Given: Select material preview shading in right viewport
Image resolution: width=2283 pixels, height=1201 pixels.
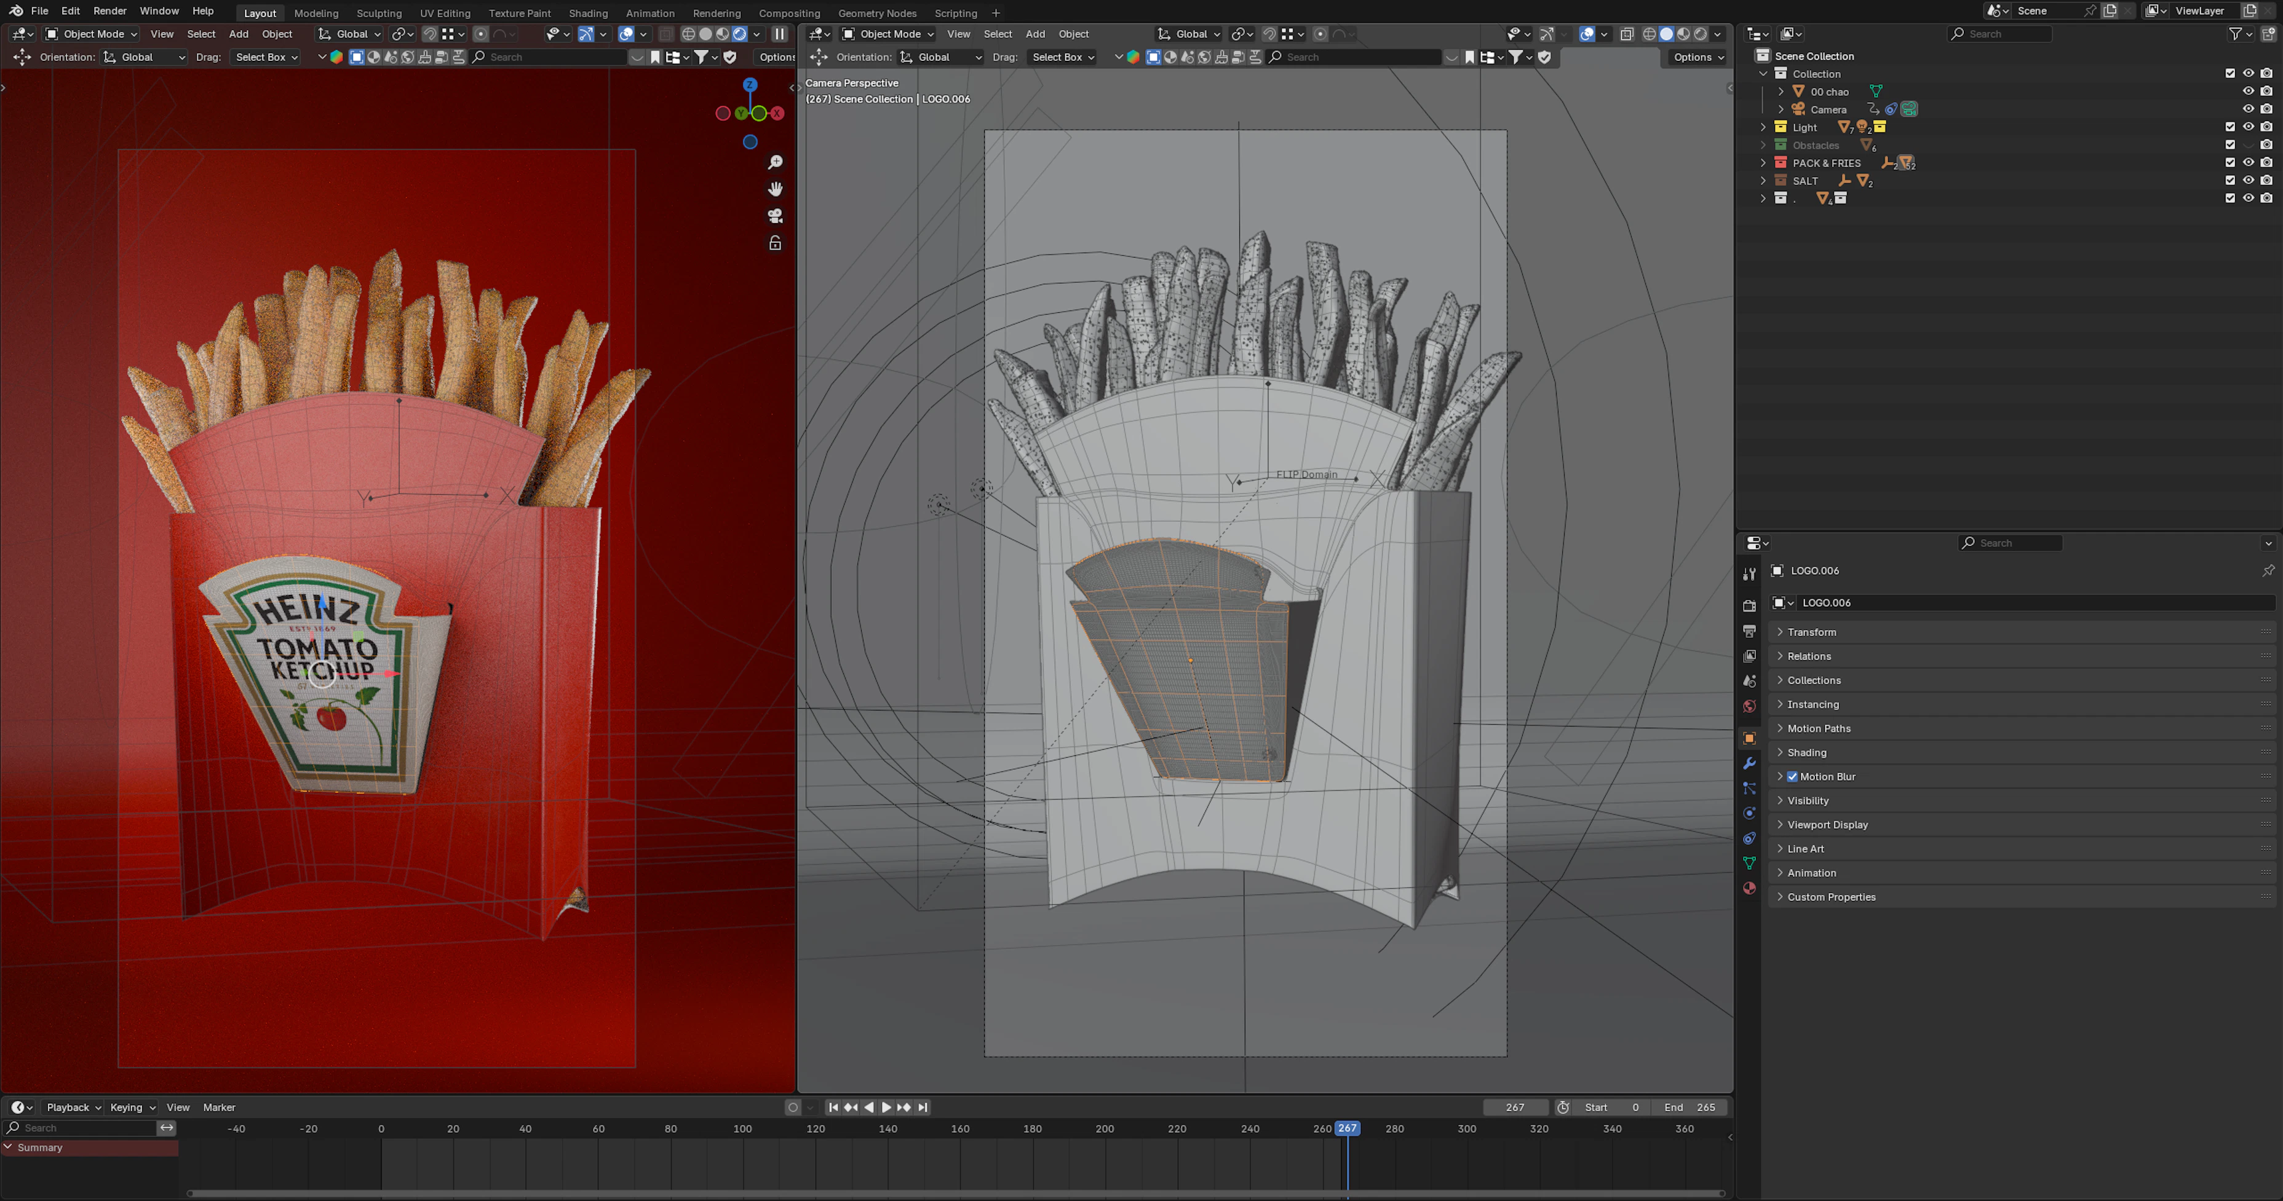Looking at the screenshot, I should click(1683, 34).
